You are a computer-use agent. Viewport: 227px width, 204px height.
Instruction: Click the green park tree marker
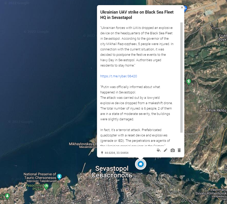7,196
